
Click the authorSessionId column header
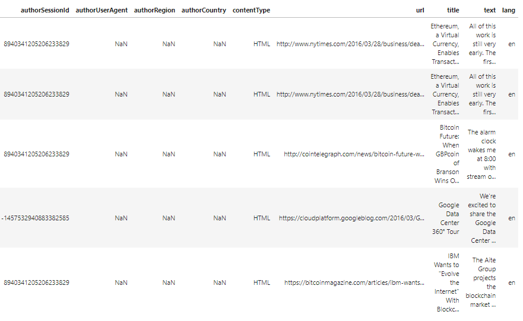click(x=45, y=10)
